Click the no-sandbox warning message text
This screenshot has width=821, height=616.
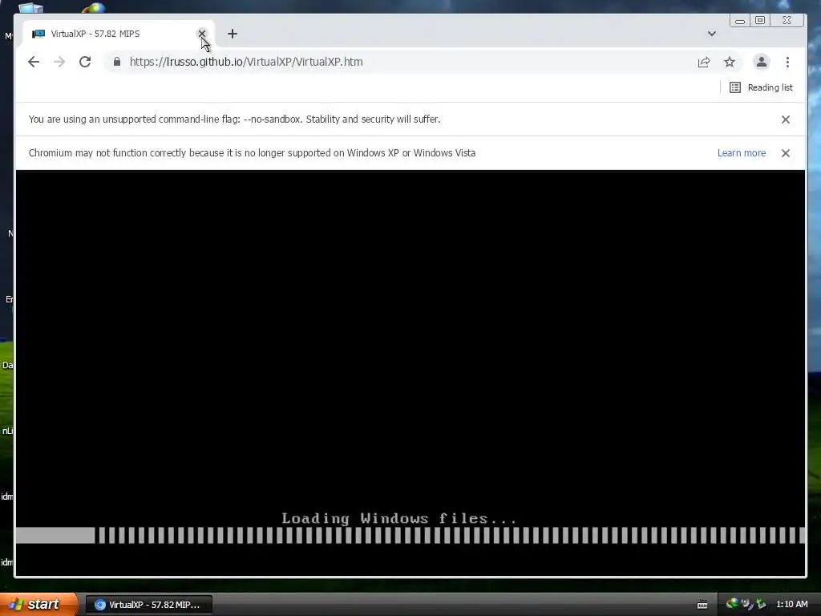click(x=235, y=120)
